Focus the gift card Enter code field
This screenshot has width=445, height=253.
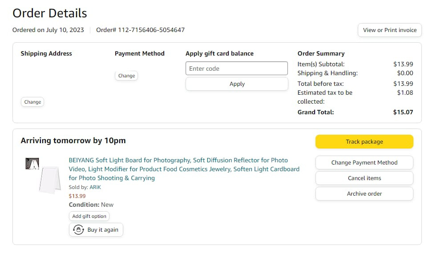(237, 68)
